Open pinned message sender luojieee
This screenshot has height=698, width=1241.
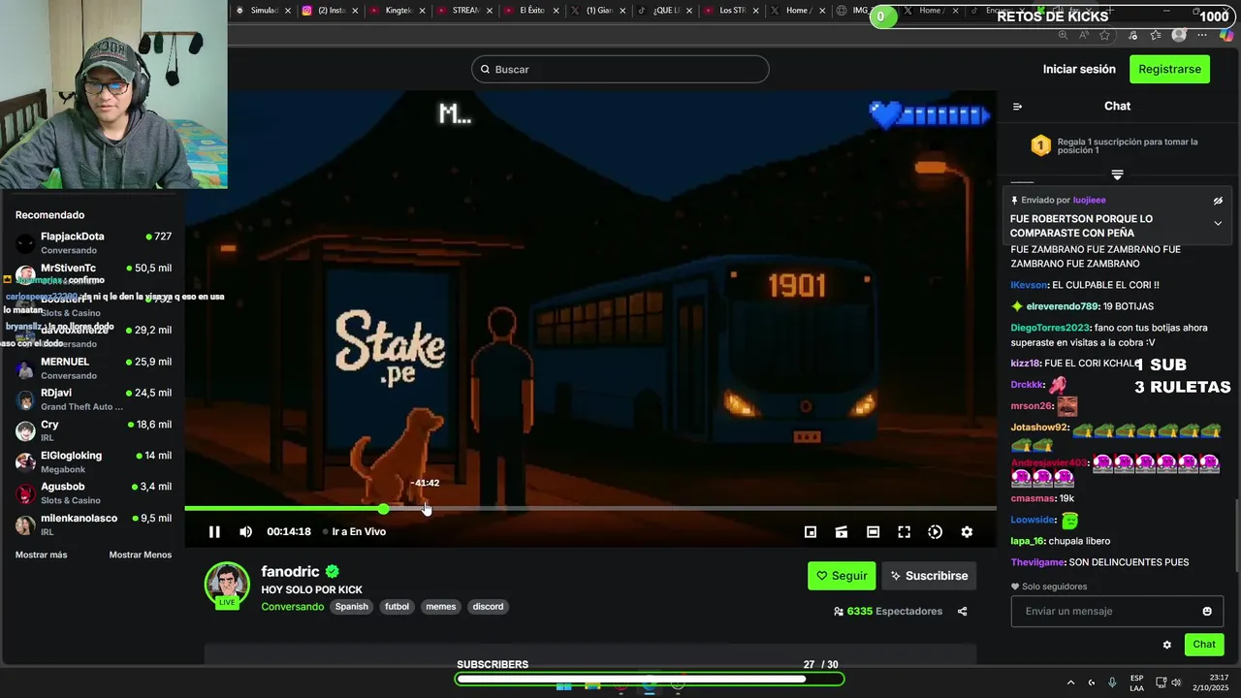[1089, 201]
